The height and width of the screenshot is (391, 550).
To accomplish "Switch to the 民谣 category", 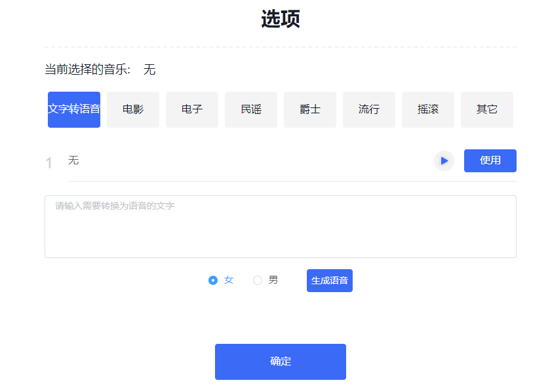I will point(250,109).
